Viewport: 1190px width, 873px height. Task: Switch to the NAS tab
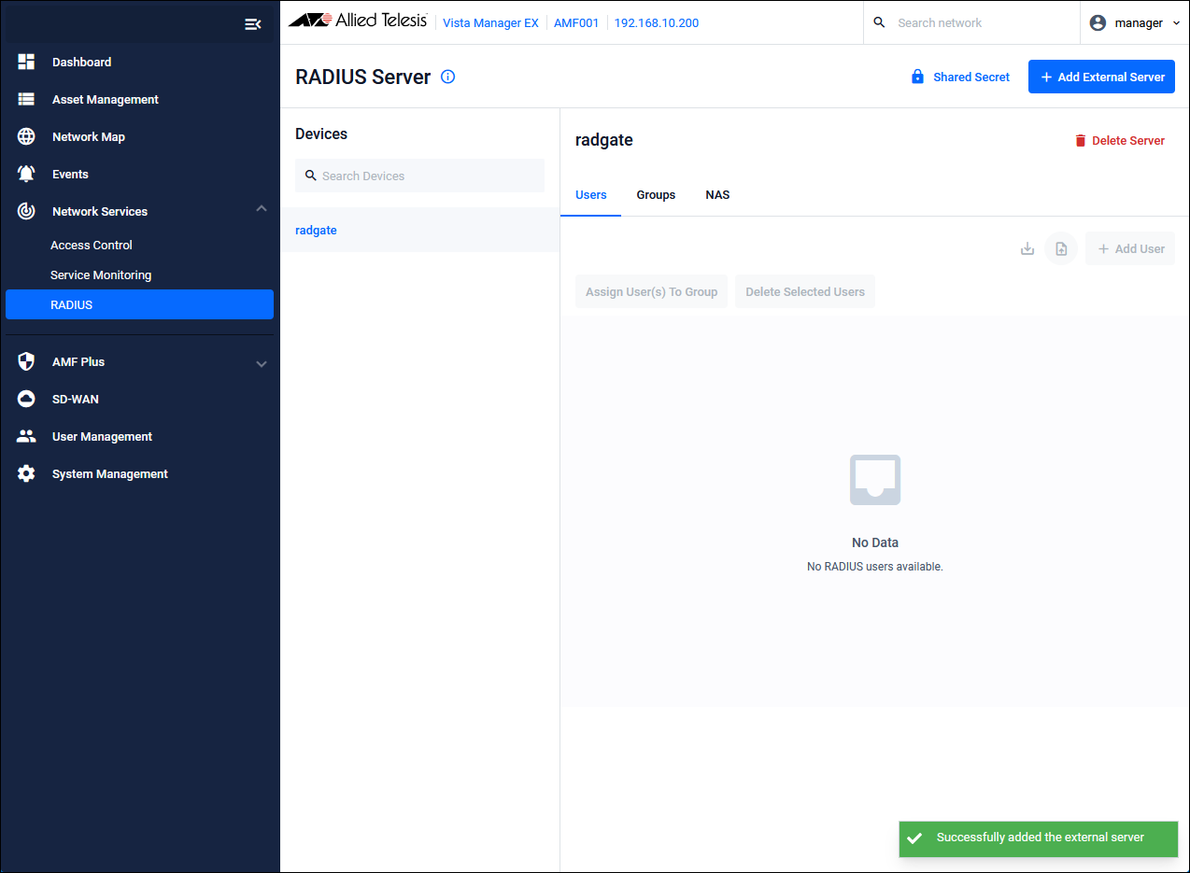[x=717, y=195]
